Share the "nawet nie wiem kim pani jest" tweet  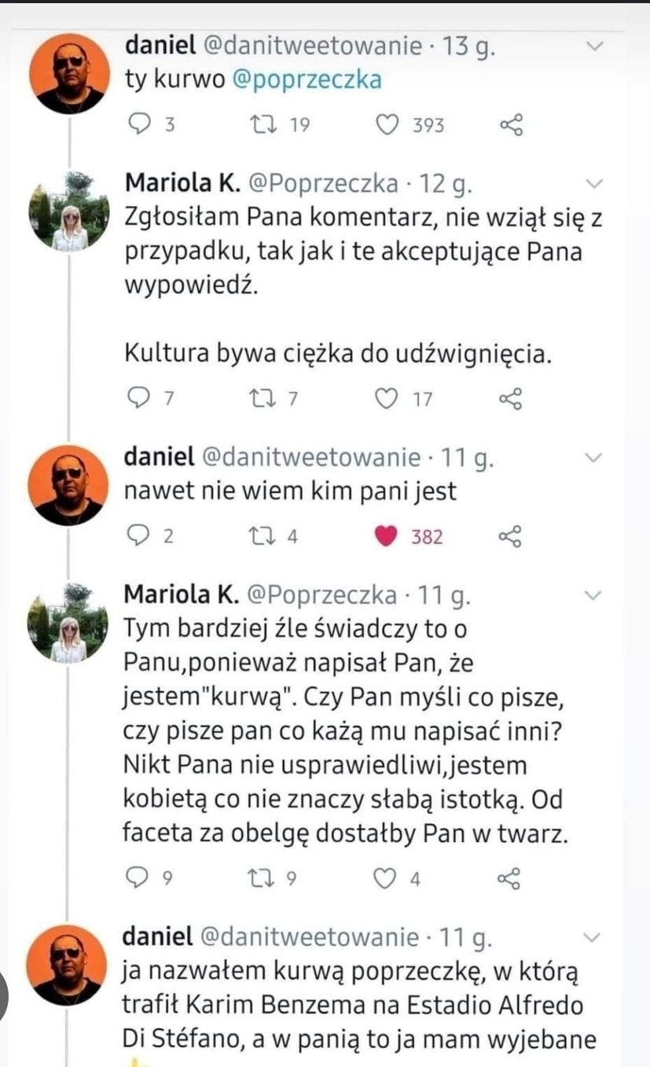(511, 537)
